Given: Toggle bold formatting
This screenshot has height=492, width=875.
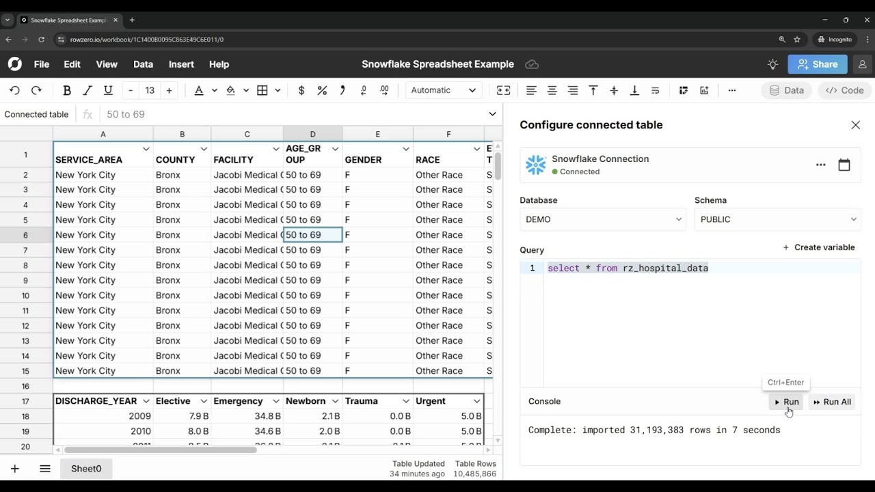Looking at the screenshot, I should tap(67, 90).
